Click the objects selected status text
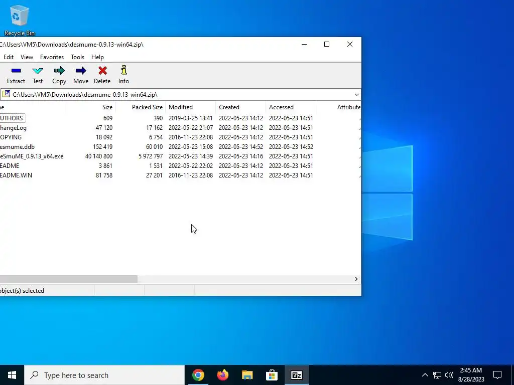Screen dimensions: 514x385 coord(22,291)
